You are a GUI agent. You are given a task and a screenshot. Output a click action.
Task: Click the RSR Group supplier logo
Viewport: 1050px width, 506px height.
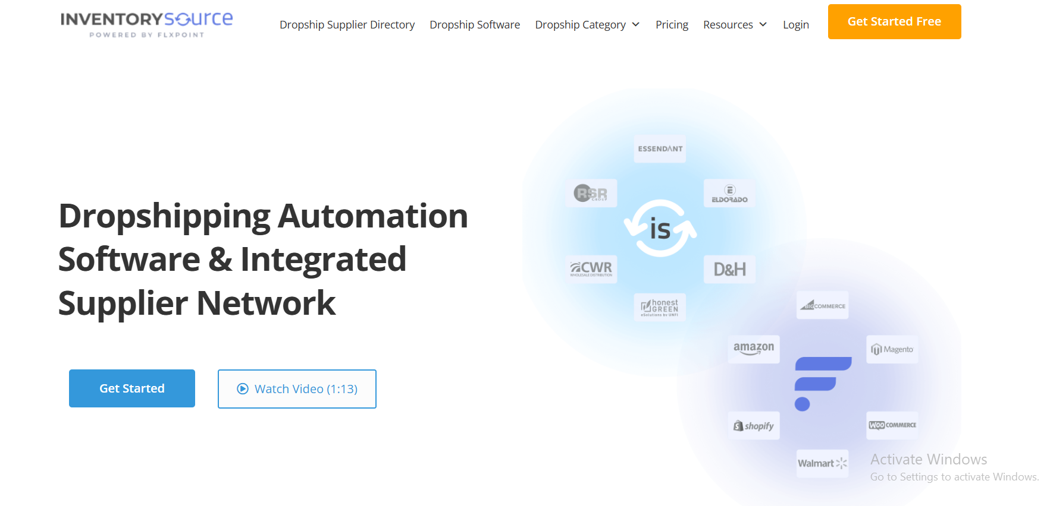591,193
